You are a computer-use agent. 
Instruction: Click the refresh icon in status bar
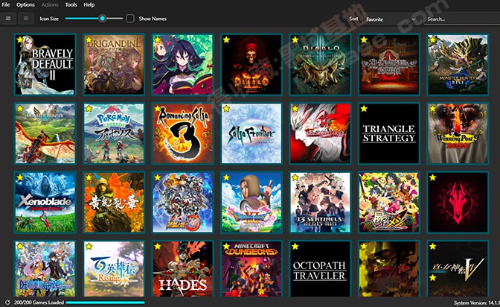tap(7, 303)
